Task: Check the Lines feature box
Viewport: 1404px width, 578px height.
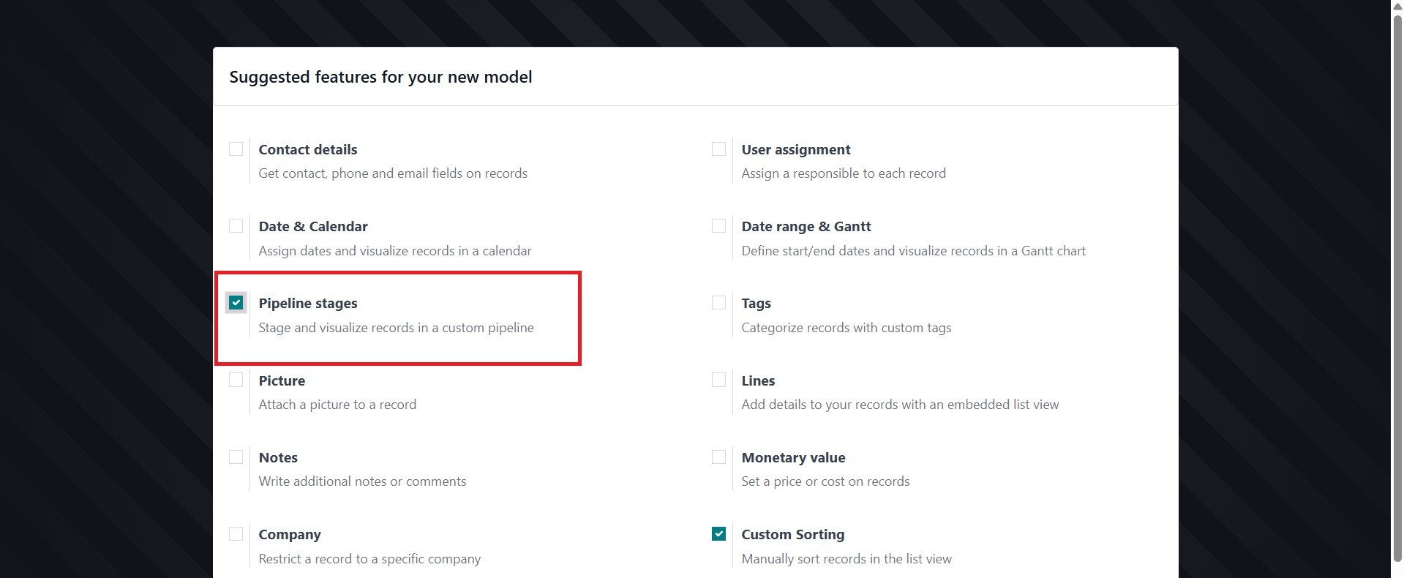Action: point(718,380)
